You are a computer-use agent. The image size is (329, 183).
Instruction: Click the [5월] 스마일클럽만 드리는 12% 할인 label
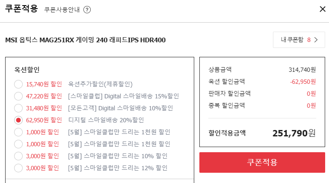(118, 168)
